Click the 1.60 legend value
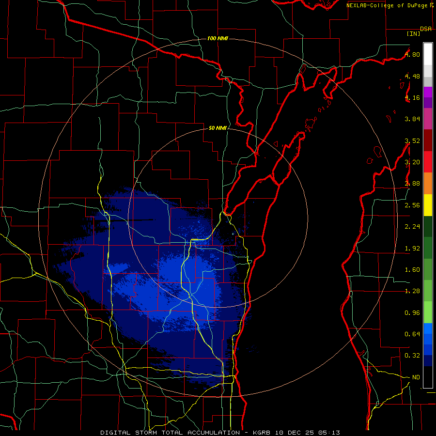Image resolution: width=436 pixels, height=436 pixels. tap(412, 270)
